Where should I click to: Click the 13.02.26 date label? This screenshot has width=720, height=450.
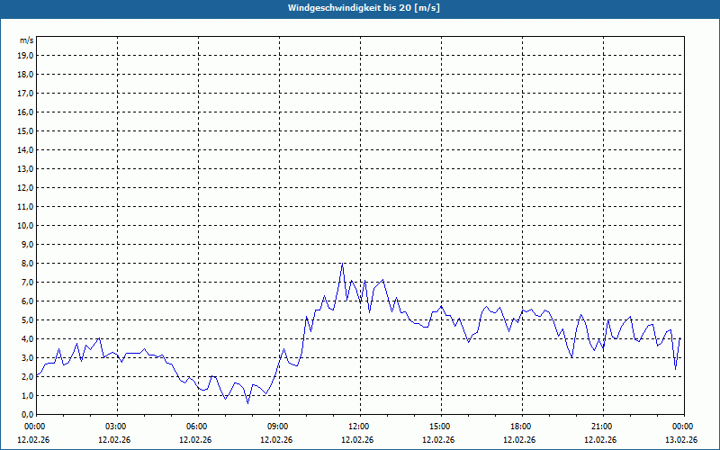(681, 440)
